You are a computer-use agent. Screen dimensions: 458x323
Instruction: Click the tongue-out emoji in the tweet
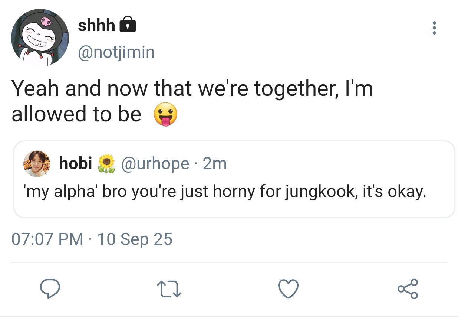165,114
